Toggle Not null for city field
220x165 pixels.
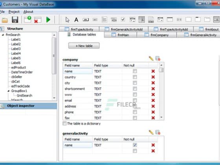pos(135,83)
